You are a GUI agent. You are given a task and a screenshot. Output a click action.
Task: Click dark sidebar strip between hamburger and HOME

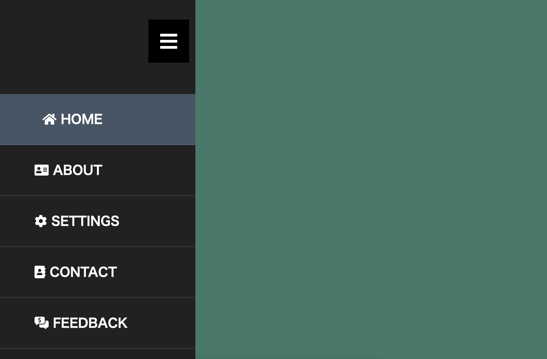pyautogui.click(x=97, y=78)
